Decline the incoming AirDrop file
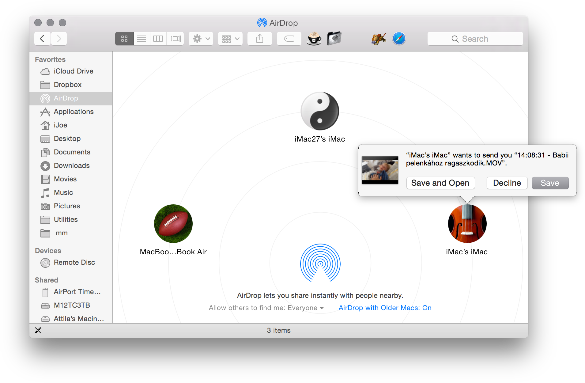This screenshot has height=383, width=585. pos(507,183)
